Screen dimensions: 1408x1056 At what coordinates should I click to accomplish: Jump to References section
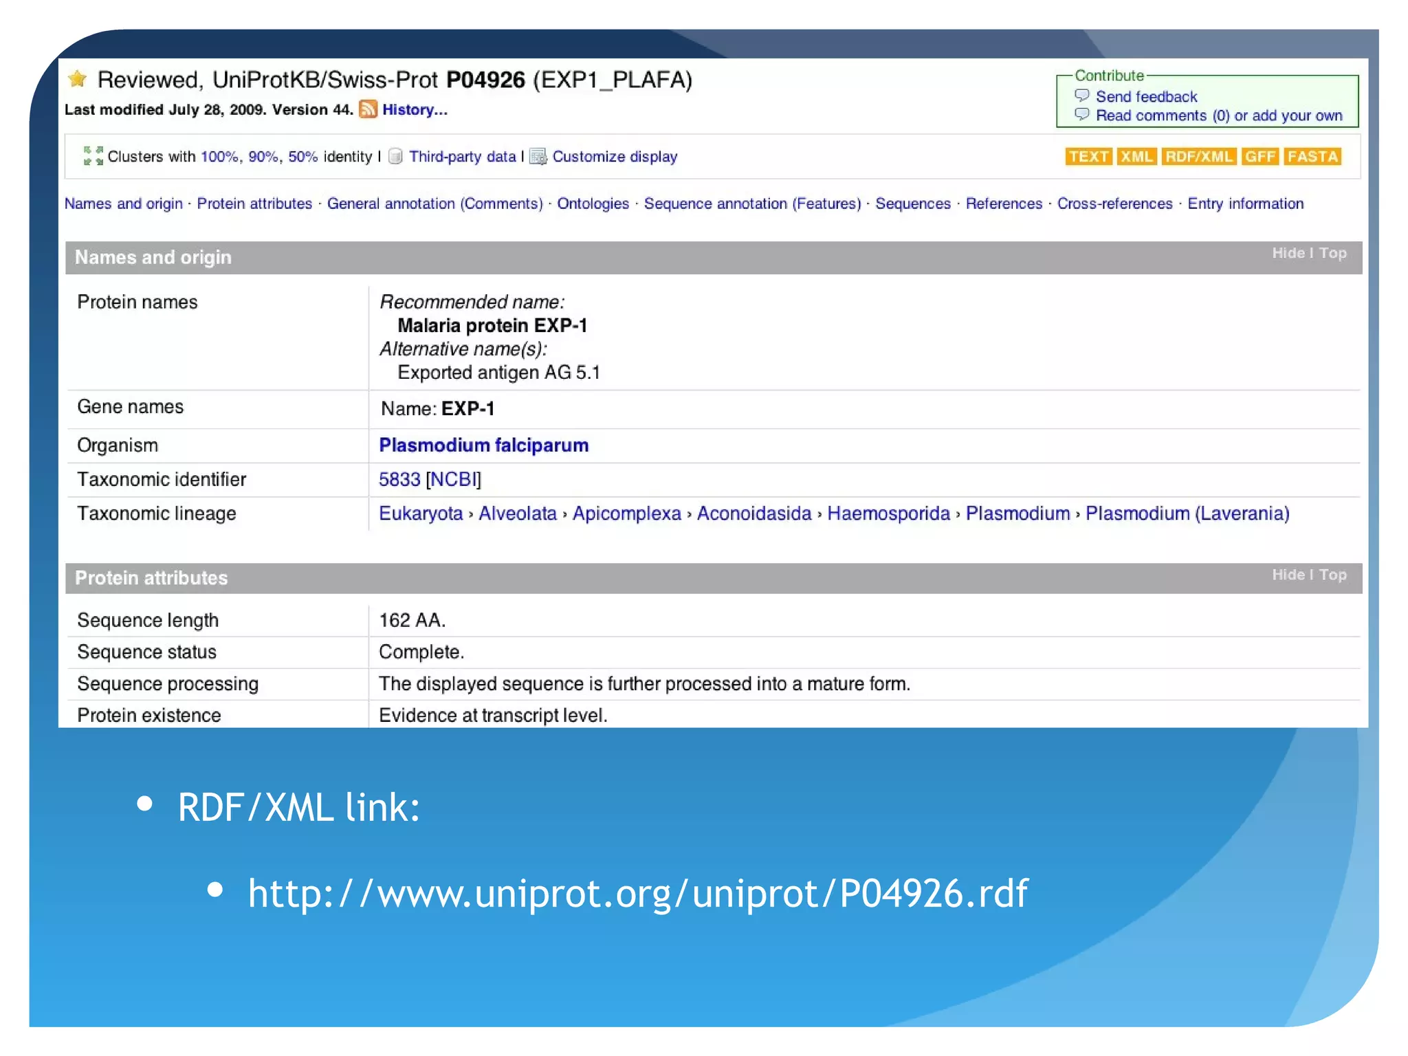tap(1004, 203)
